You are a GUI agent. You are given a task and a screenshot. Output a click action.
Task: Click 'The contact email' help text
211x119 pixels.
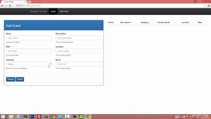pyautogui.click(x=63, y=68)
